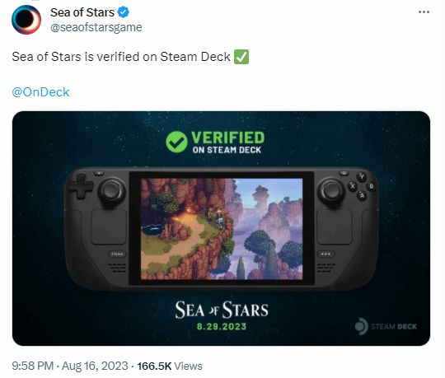Screen dimensions: 445x378
Task: Click the 8.29.2023 release date
Action: pyautogui.click(x=222, y=326)
